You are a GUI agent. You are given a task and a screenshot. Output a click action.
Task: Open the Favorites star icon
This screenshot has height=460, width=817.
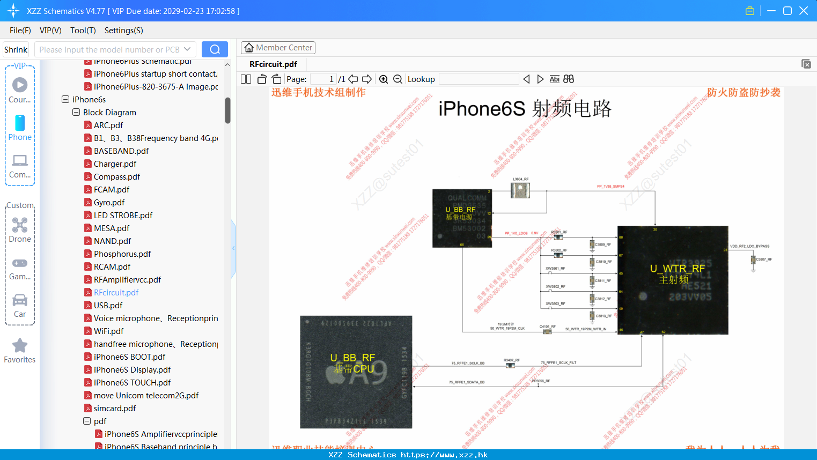[x=20, y=346]
